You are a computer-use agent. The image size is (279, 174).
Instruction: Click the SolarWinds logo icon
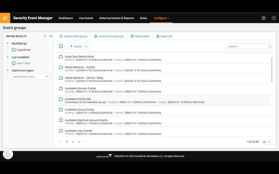click(5, 18)
